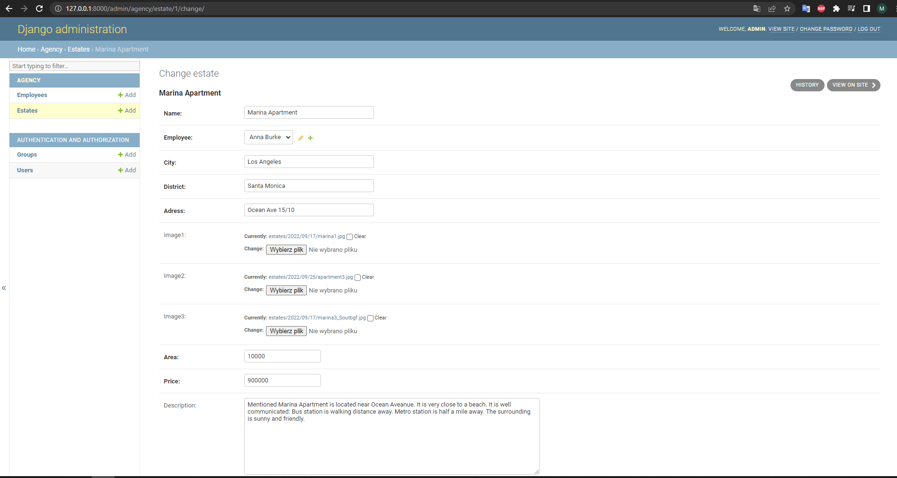Open Google Translate icon in browser toolbar
The image size is (897, 478).
click(806, 9)
